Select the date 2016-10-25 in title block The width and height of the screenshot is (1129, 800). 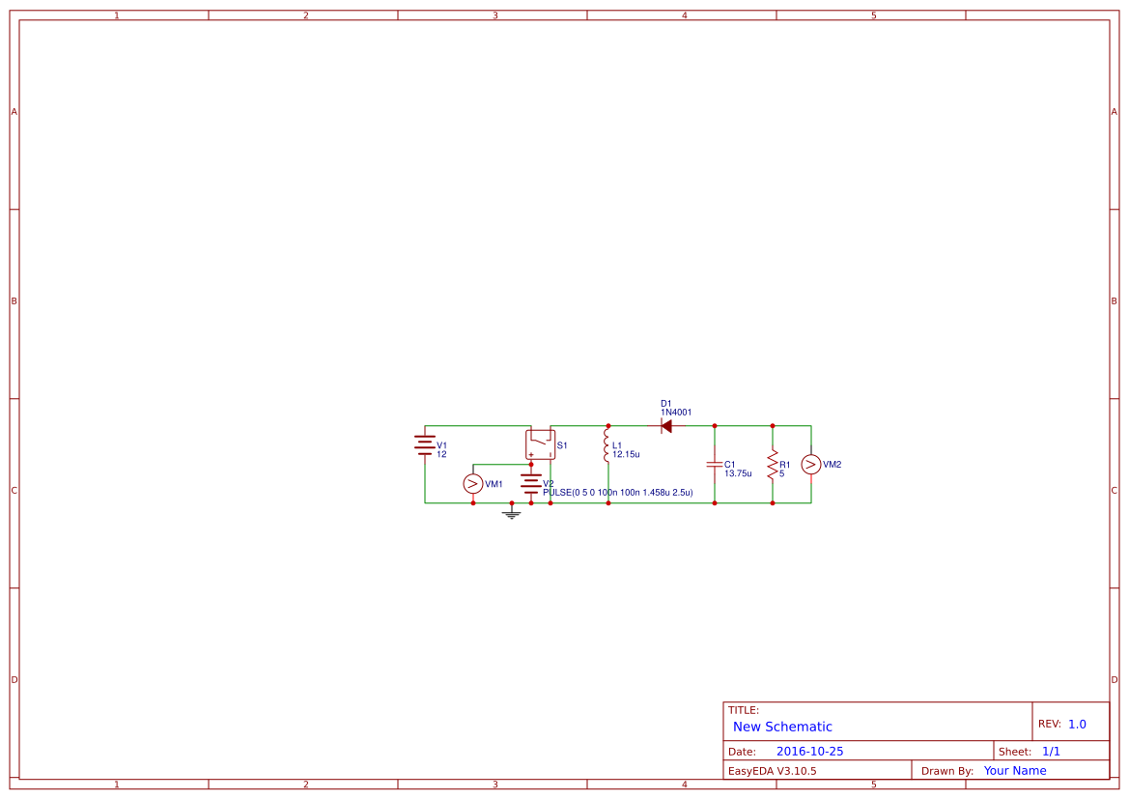coord(810,750)
